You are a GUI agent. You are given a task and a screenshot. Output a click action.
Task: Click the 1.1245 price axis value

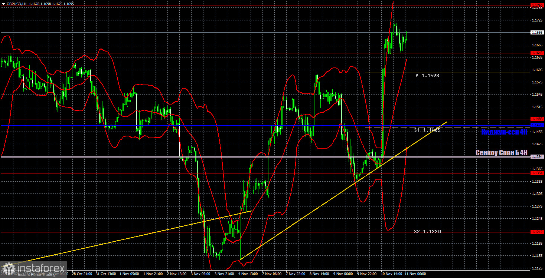(537, 219)
